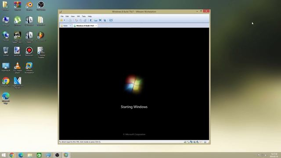Click the console view toolbar icon
Screen dimensions: 281x158
(x=111, y=20)
